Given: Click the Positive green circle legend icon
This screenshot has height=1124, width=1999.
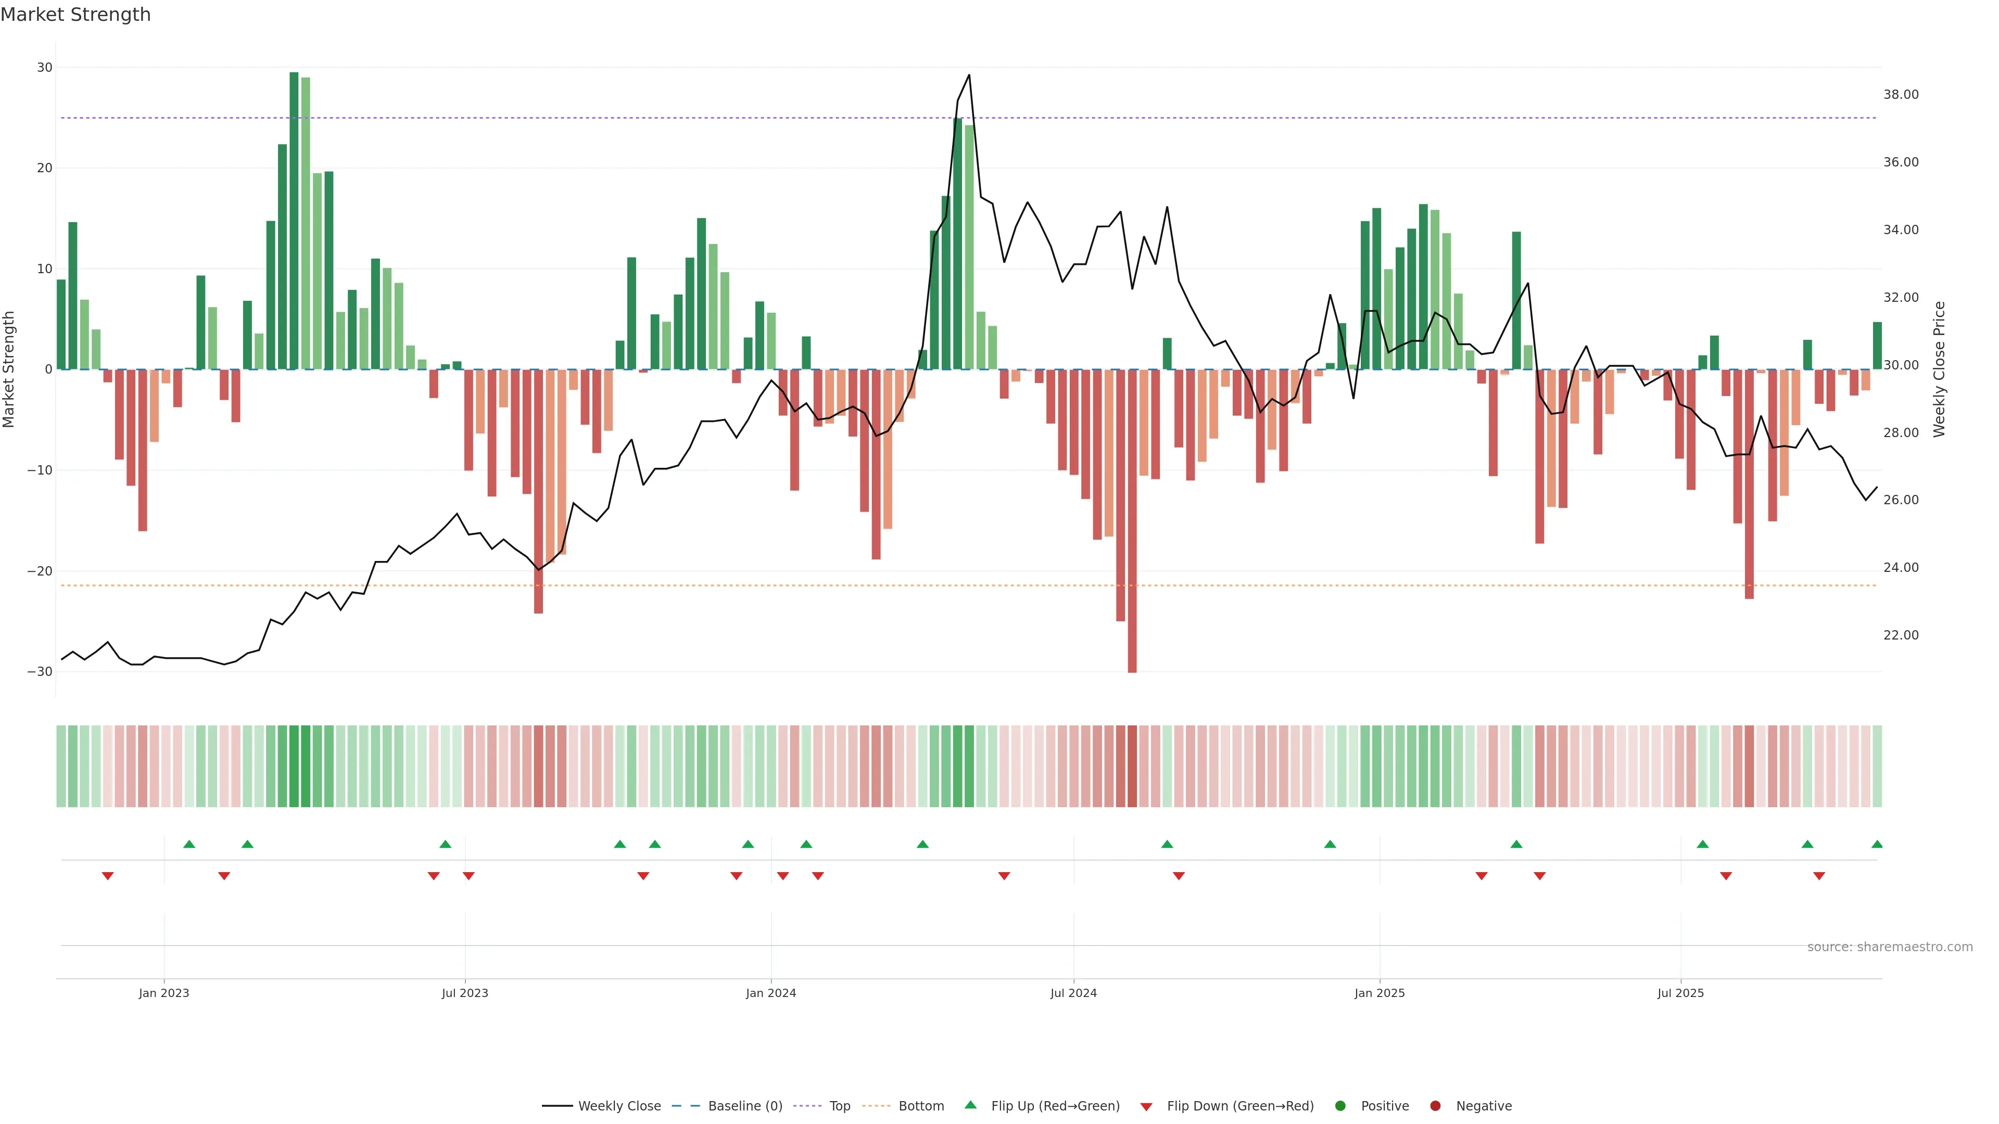Looking at the screenshot, I should click(1340, 1106).
